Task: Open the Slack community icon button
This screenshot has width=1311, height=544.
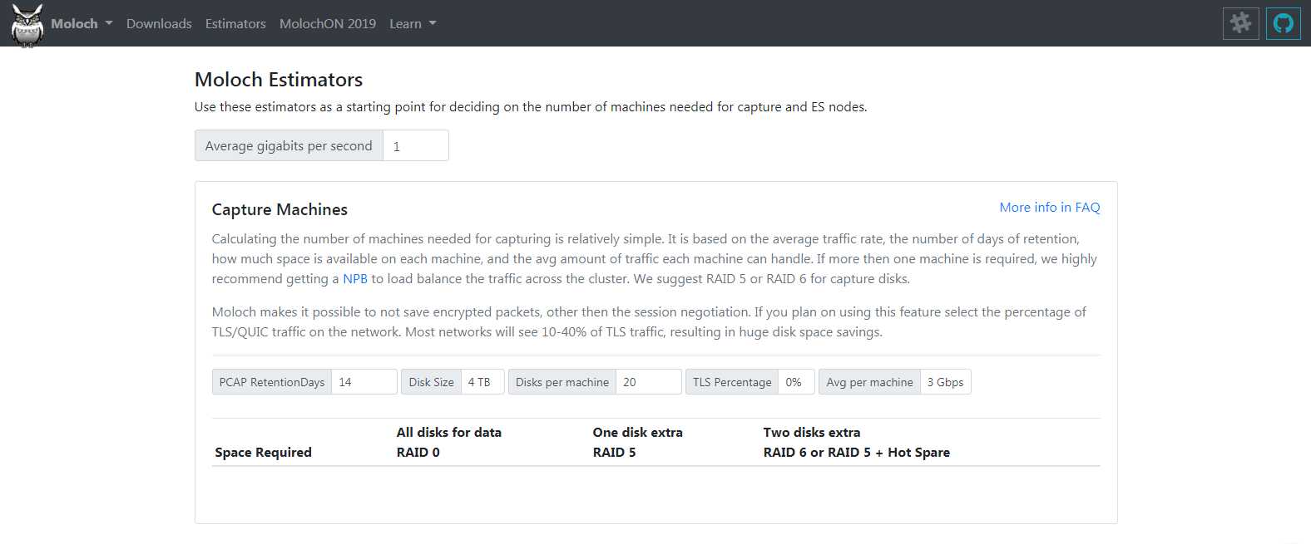Action: coord(1240,23)
